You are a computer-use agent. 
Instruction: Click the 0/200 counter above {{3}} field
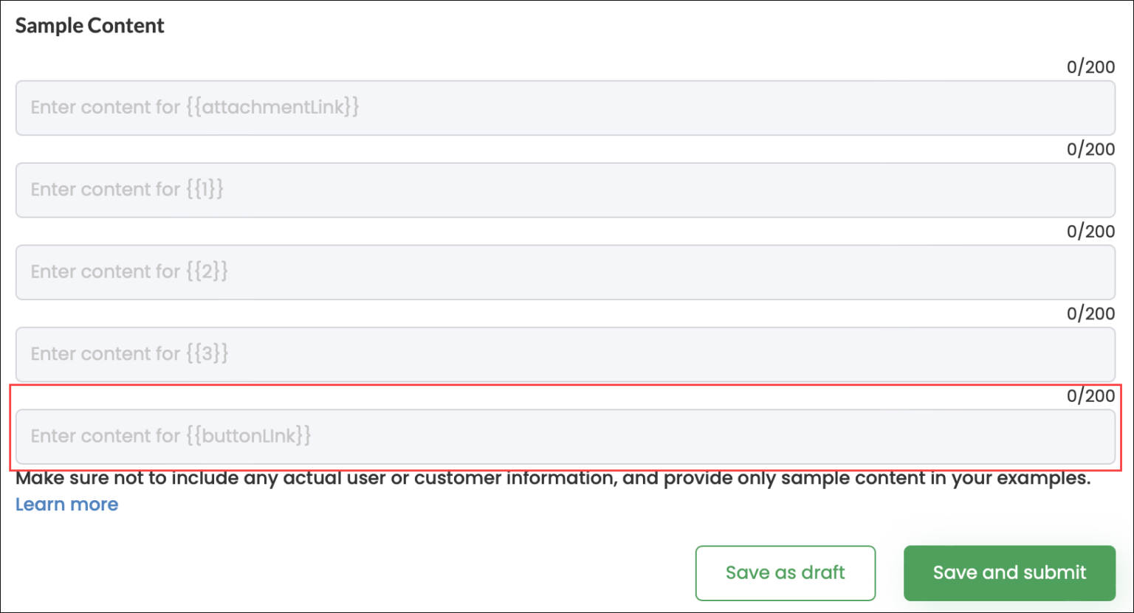coord(1090,314)
